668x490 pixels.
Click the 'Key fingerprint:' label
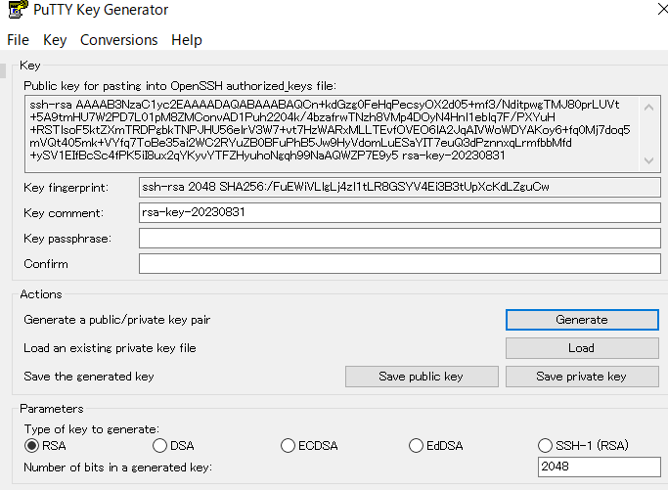pos(67,188)
